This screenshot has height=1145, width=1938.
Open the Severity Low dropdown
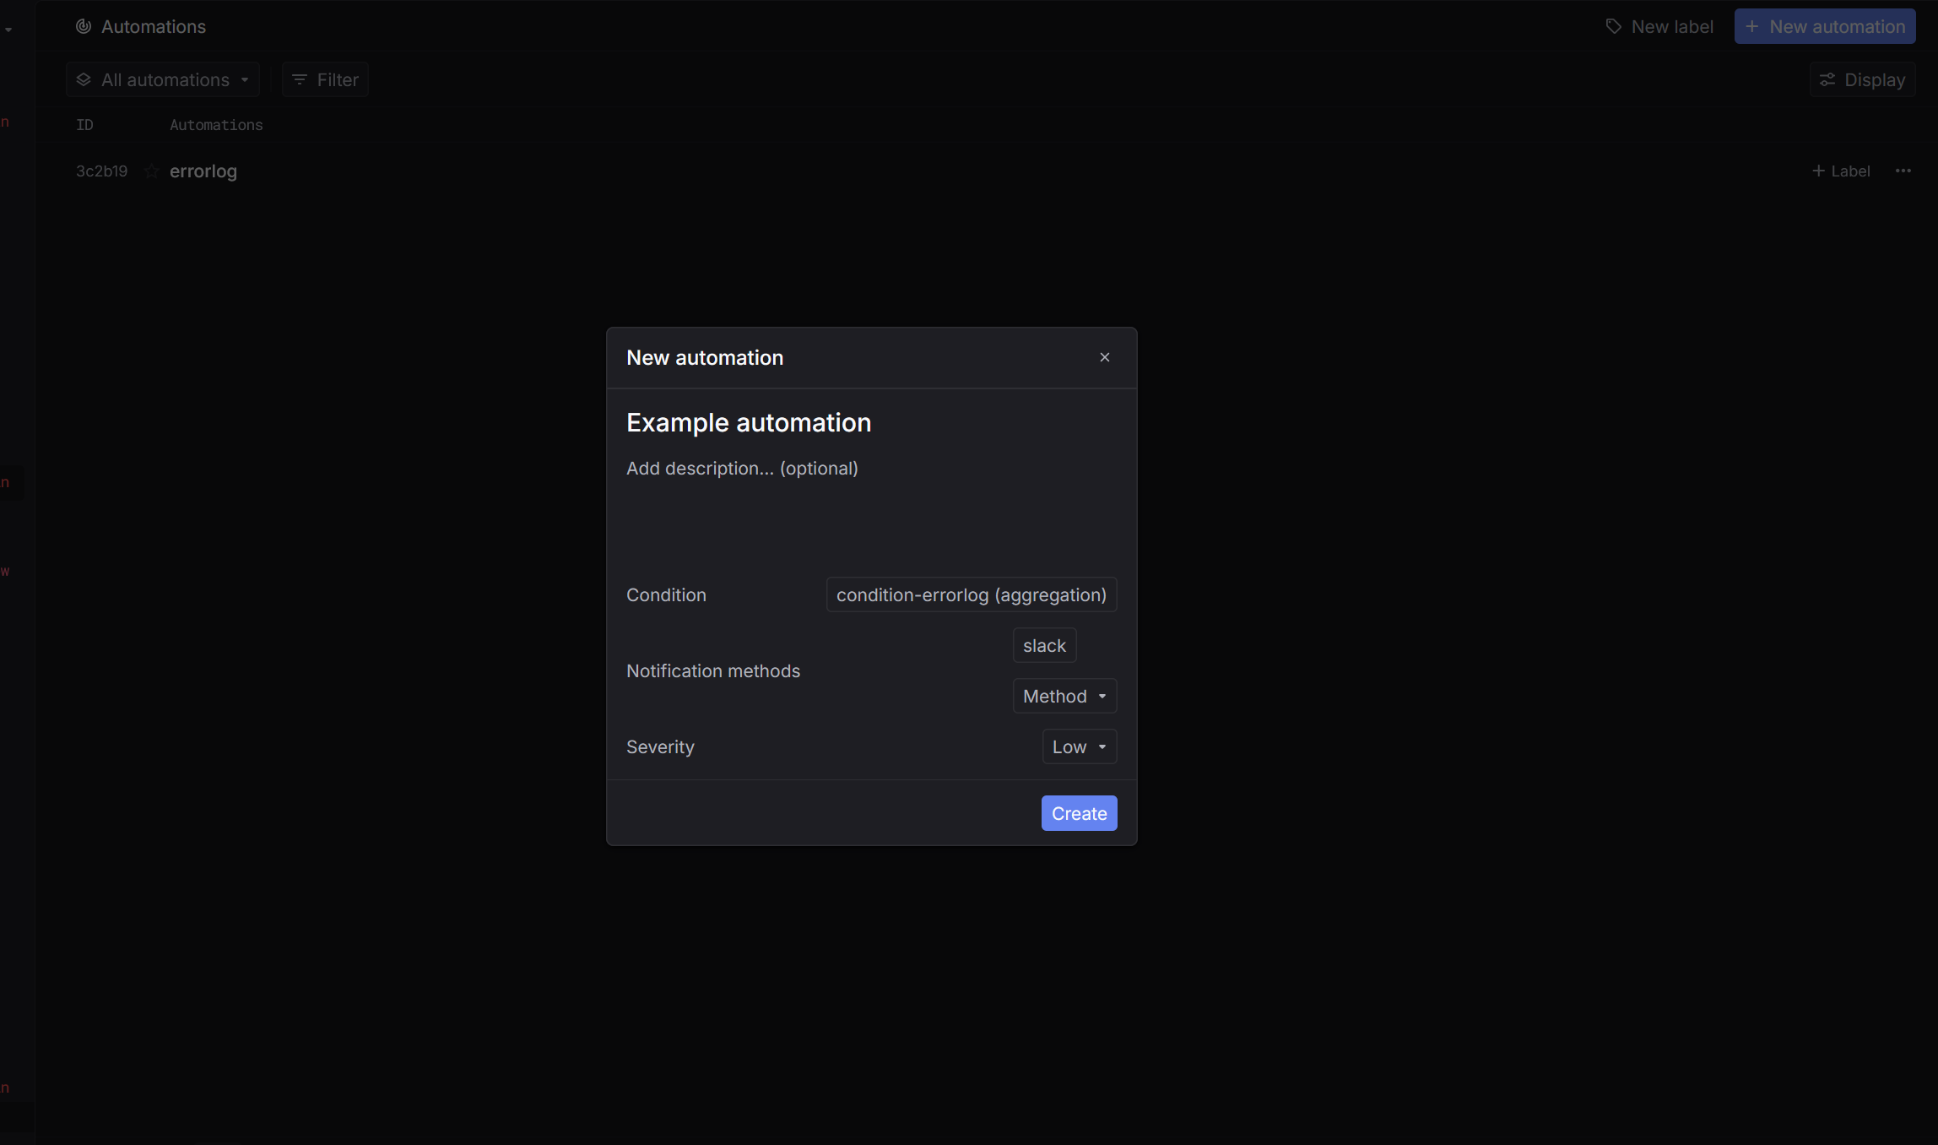(x=1079, y=746)
